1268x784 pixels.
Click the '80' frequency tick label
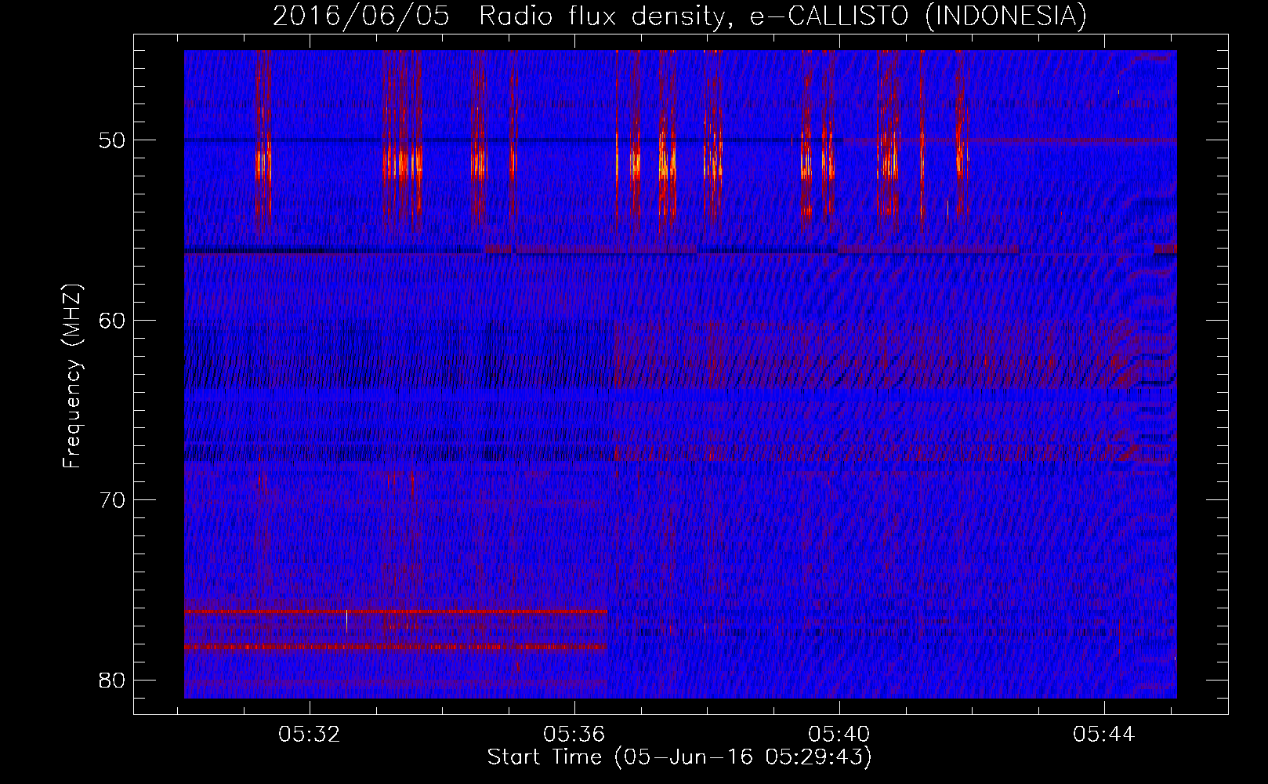113,680
